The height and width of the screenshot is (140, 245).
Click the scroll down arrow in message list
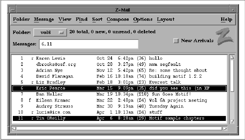click(232, 121)
